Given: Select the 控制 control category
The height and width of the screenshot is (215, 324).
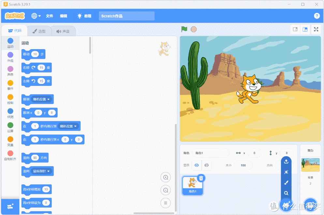Looking at the screenshot, I should point(10,99).
